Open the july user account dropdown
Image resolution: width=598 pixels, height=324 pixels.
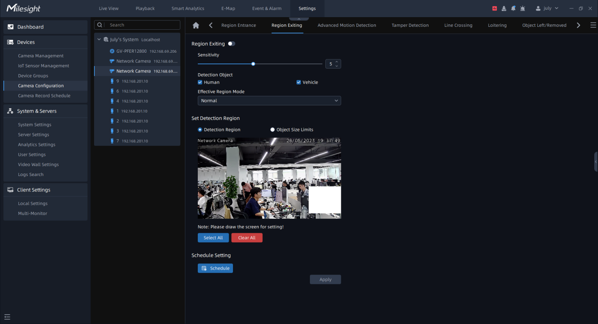point(547,8)
